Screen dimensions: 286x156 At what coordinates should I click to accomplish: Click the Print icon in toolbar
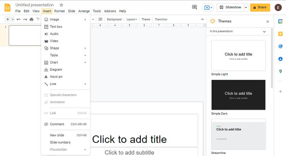click(31, 19)
